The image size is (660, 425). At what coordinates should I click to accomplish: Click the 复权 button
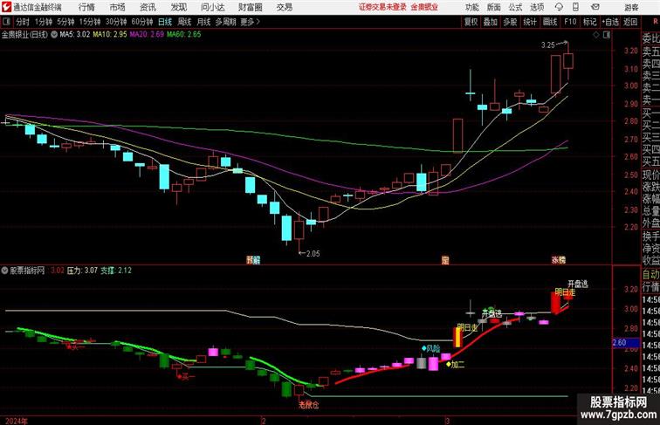pos(471,22)
